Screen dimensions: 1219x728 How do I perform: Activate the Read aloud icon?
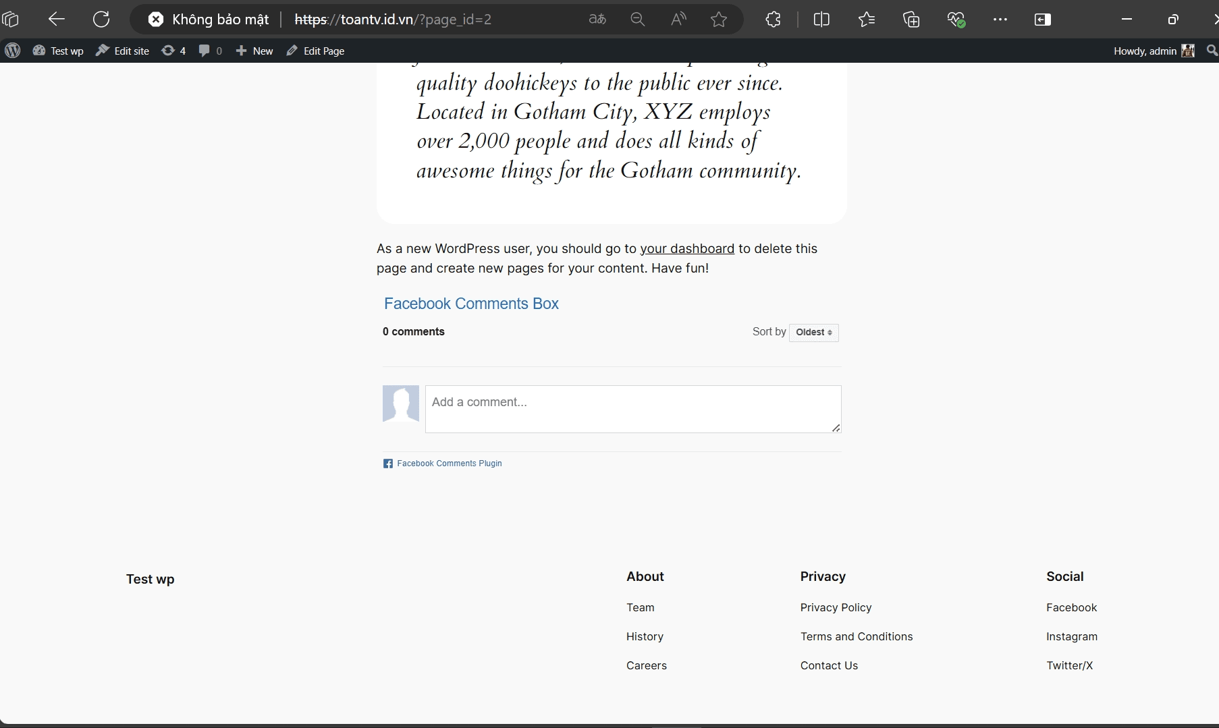pyautogui.click(x=678, y=19)
